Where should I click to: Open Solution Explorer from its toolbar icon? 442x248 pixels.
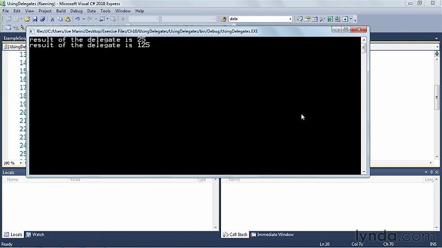(300, 19)
